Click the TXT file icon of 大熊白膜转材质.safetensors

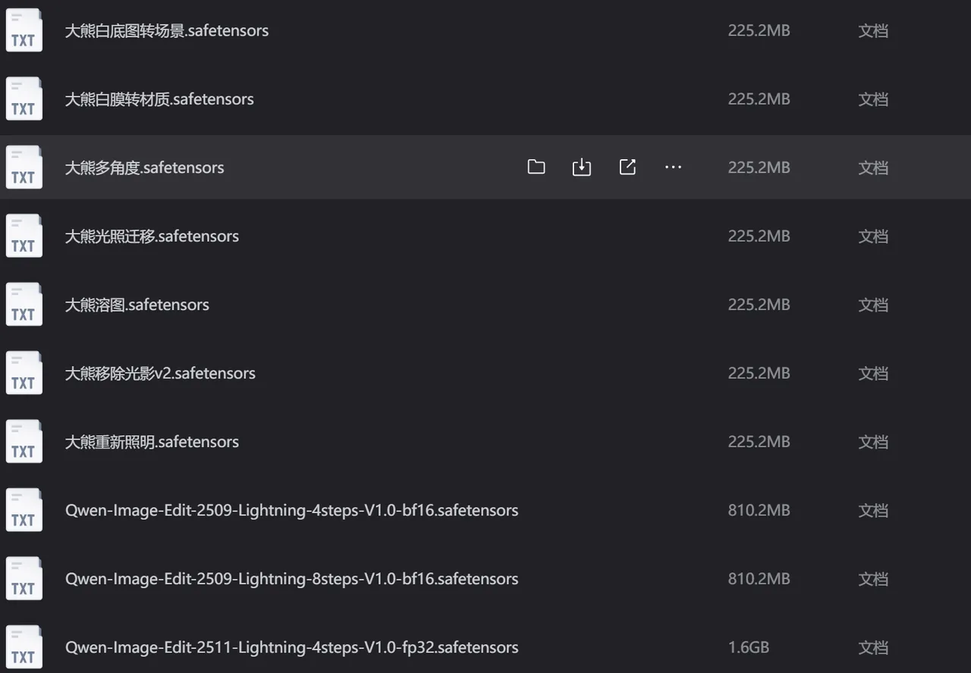click(24, 99)
